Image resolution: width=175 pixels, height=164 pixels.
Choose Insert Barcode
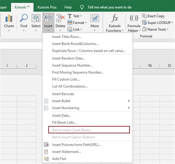(x=87, y=94)
